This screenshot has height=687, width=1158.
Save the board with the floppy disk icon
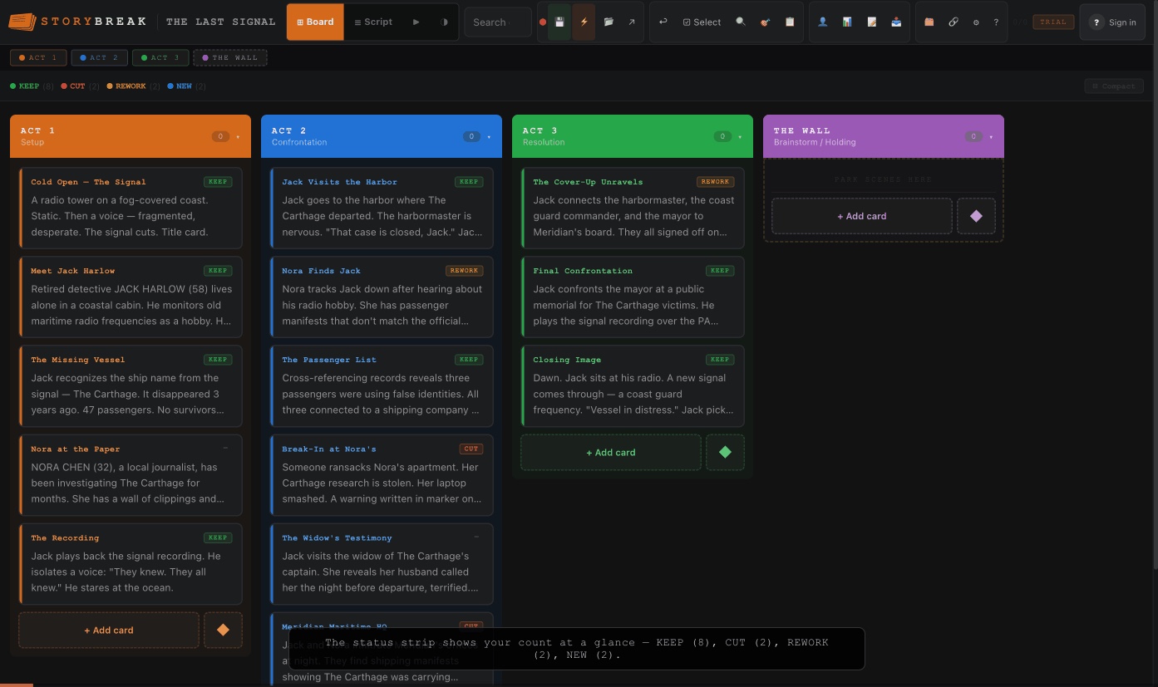(559, 22)
